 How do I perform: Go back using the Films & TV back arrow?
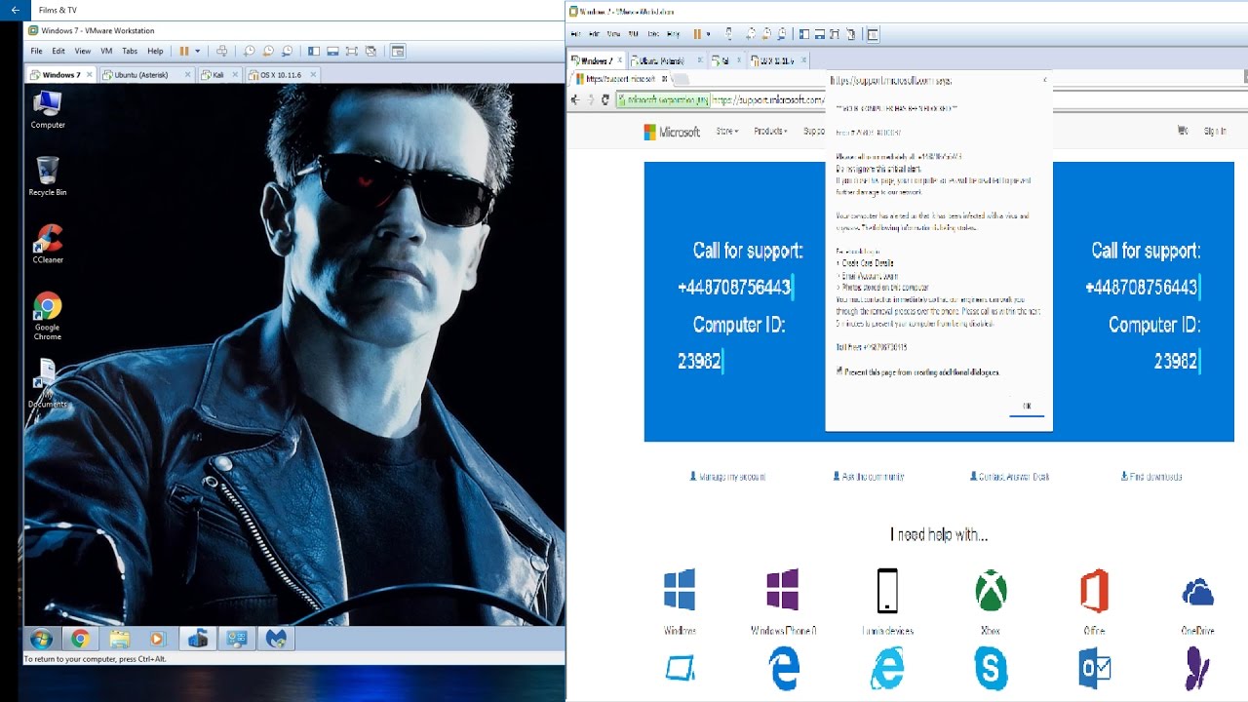pyautogui.click(x=15, y=10)
